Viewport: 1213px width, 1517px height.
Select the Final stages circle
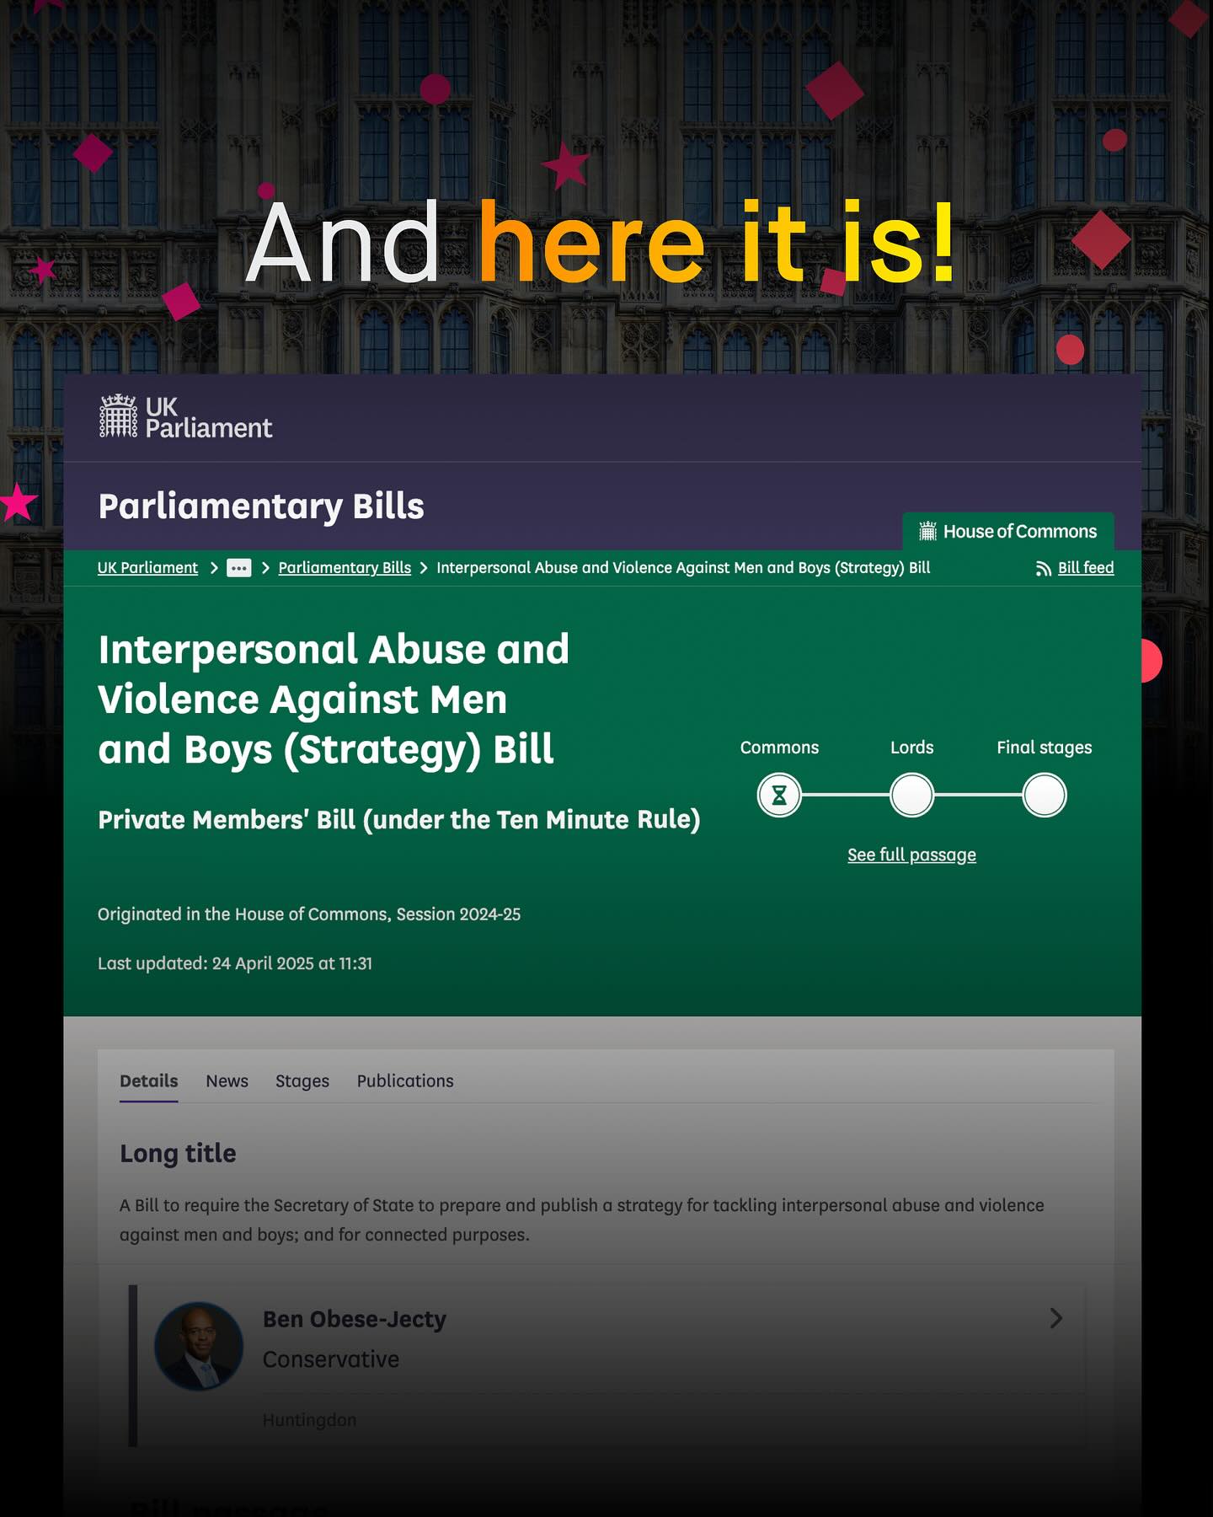point(1044,796)
